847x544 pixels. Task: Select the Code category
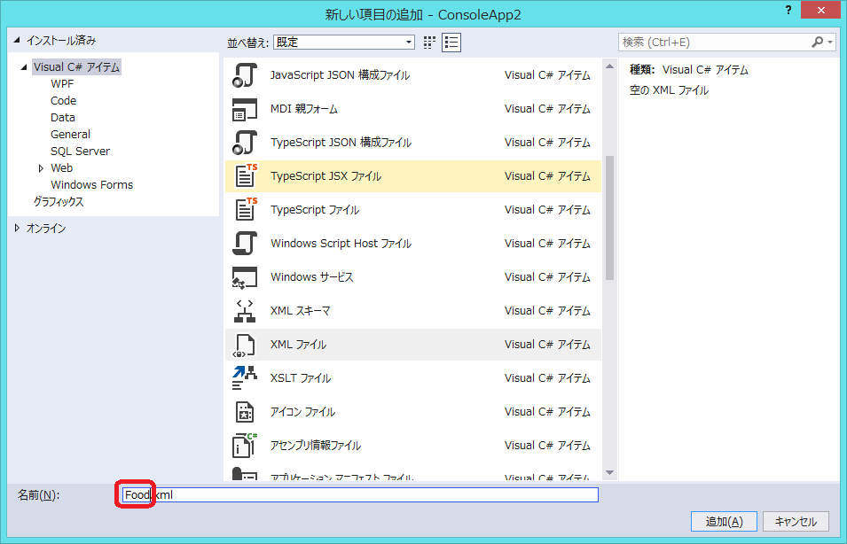63,100
